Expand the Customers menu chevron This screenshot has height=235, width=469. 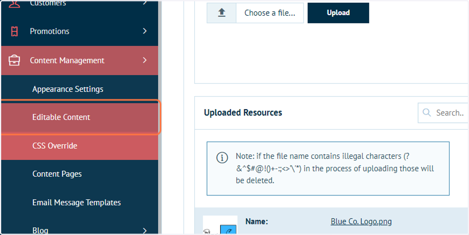click(x=145, y=2)
